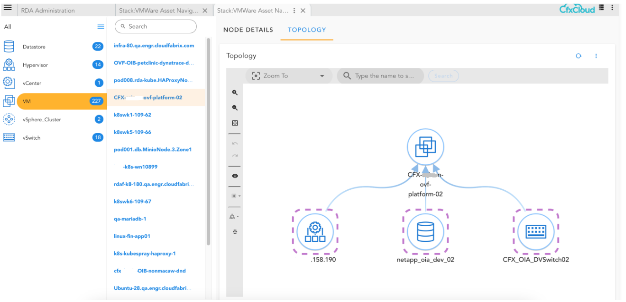Viewport: 626px width, 302px height.
Task: Refresh the Topology panel
Action: point(578,56)
